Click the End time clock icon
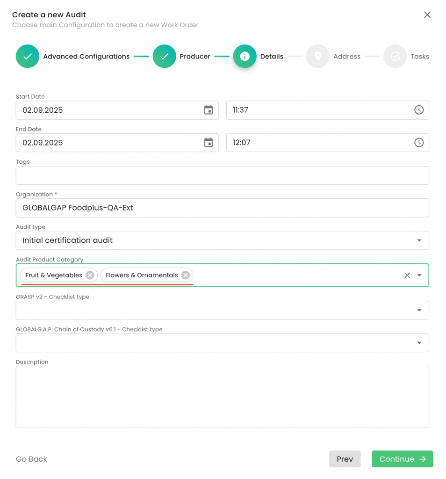The width and height of the screenshot is (446, 479). coord(419,143)
